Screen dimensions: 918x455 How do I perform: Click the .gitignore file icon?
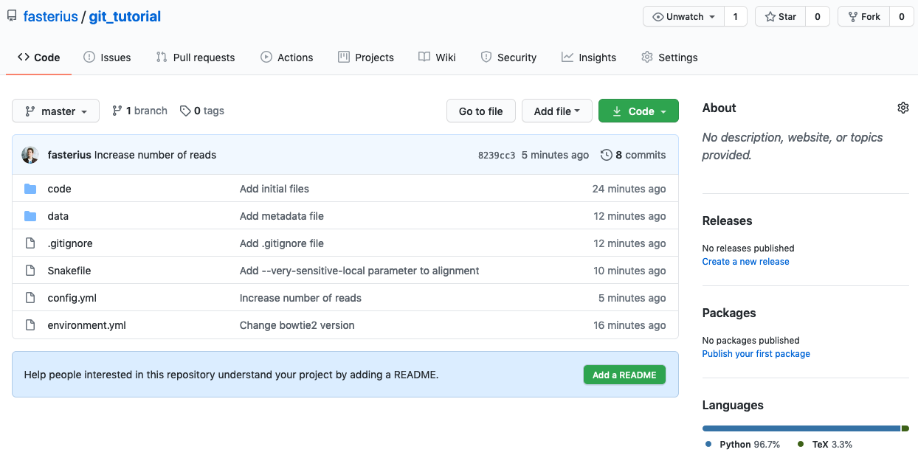pos(30,243)
